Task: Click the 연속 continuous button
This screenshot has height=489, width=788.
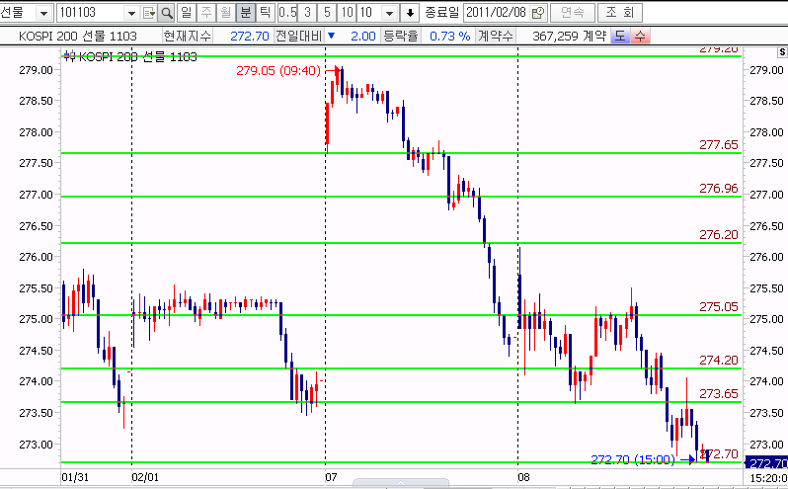Action: (572, 13)
